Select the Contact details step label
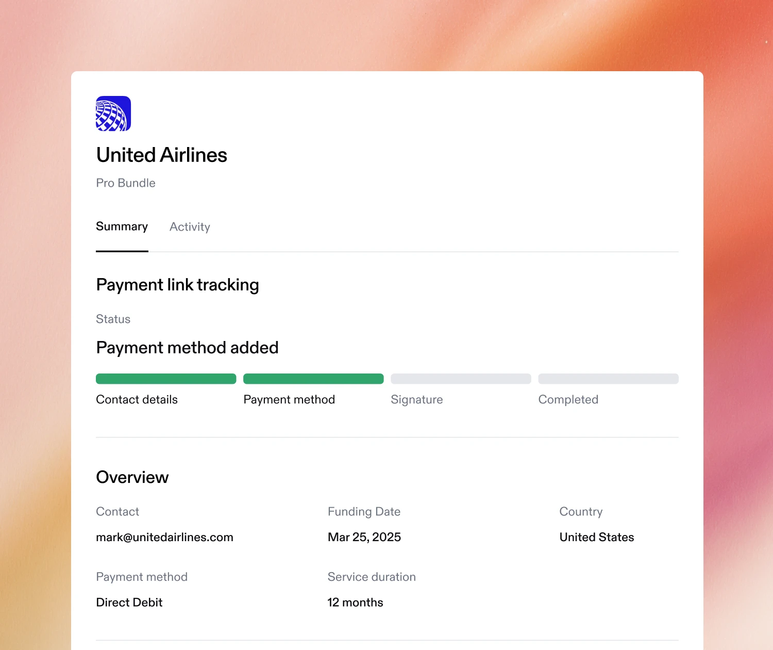The width and height of the screenshot is (773, 650). point(137,399)
